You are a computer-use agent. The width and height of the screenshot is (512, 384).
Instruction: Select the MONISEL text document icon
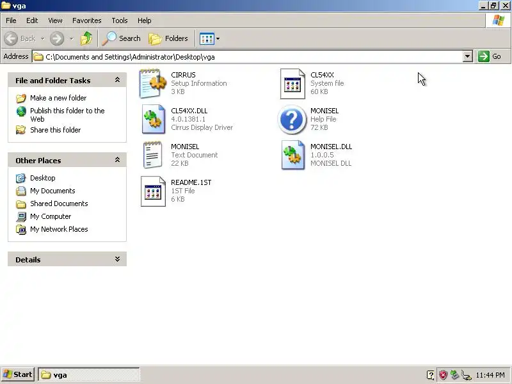coord(152,155)
